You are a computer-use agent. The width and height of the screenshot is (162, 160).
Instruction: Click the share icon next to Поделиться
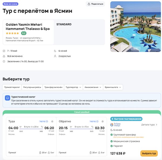[89, 4]
